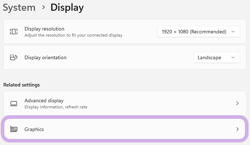Screen dimensions: 250x145
Task: Click the Display orientation icon
Action: tap(14, 57)
